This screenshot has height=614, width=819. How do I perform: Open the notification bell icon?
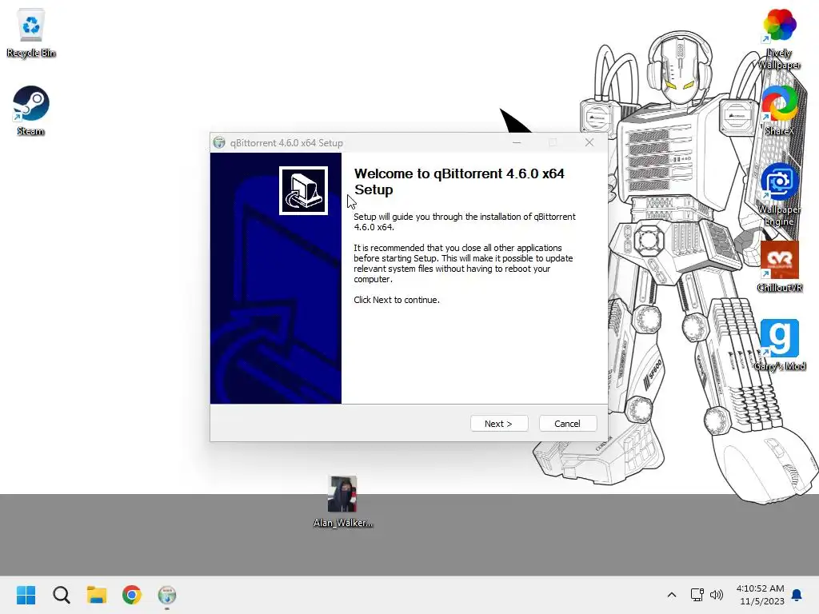coord(797,595)
